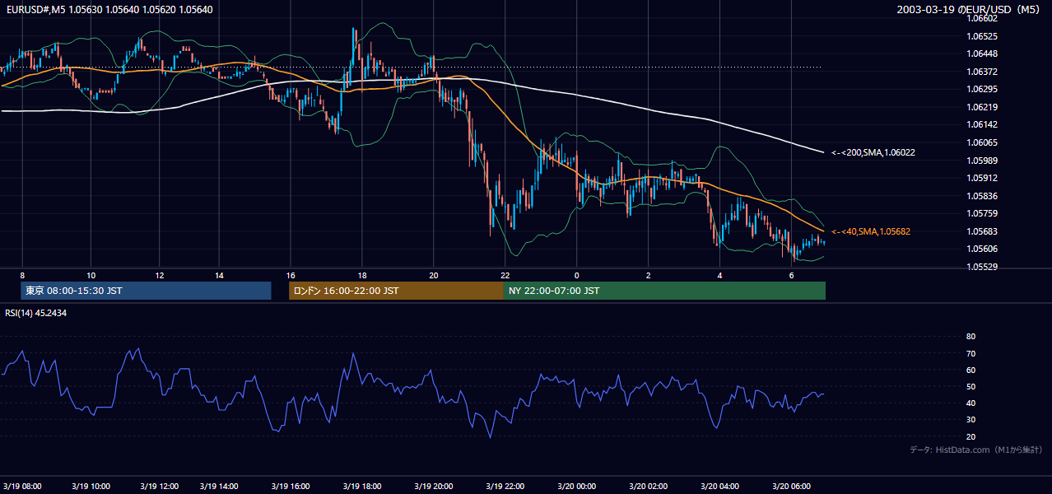Click the 3/19 10:00 date label

pos(91,487)
